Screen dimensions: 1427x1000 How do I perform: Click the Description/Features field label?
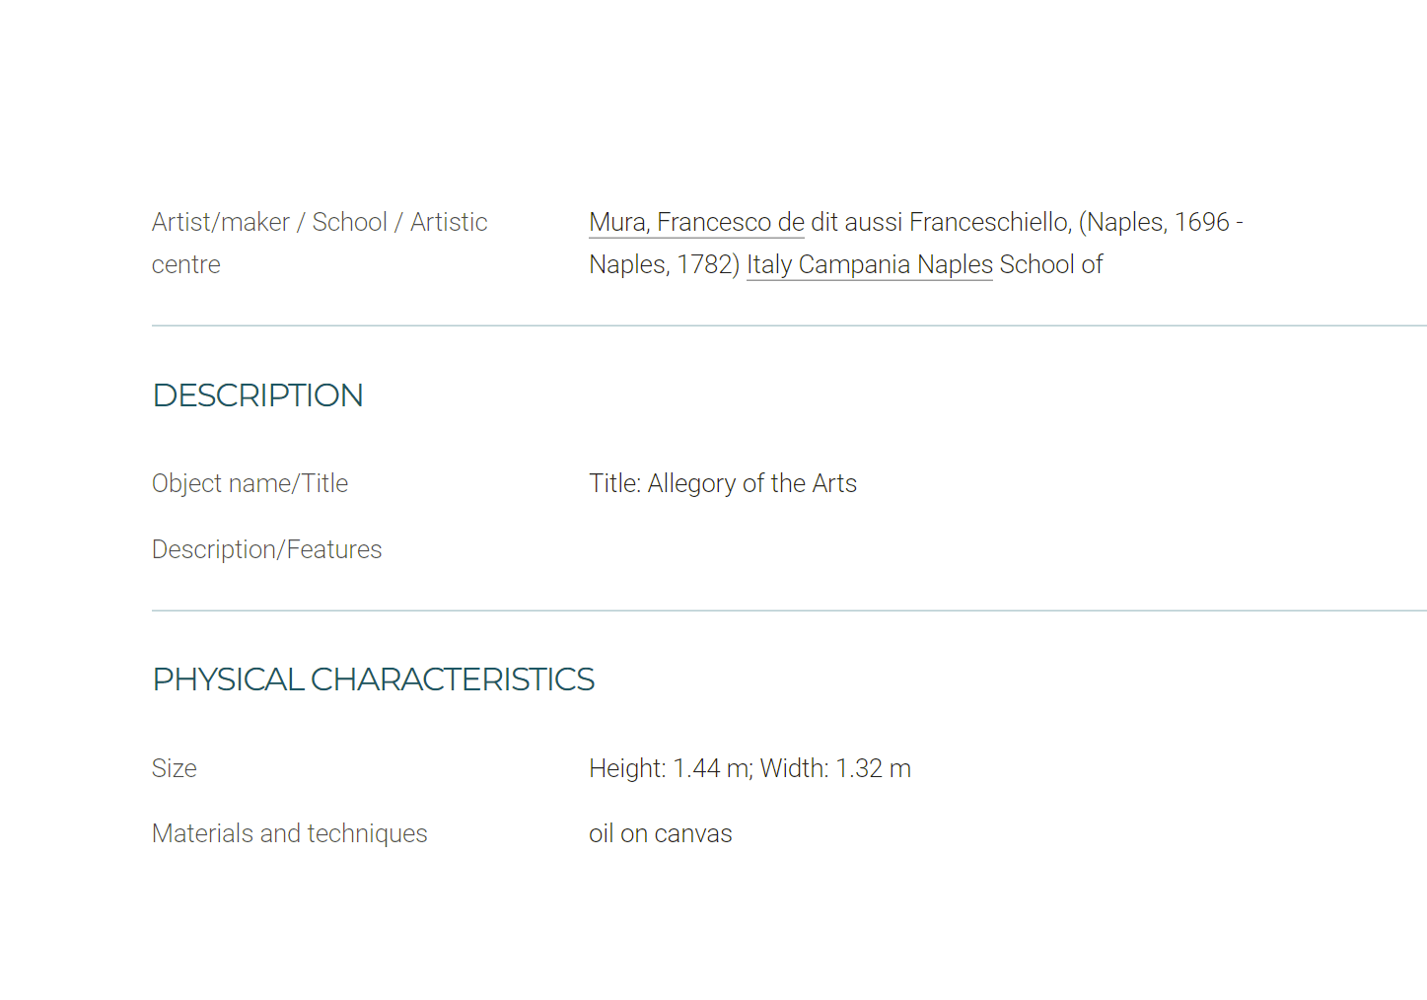pyautogui.click(x=267, y=549)
